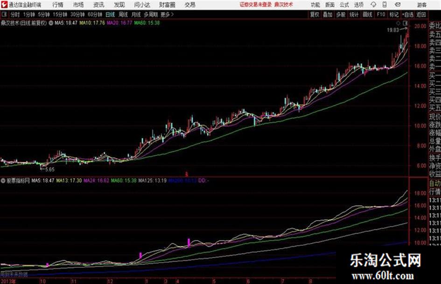Screen dimensions: 441x284
Task: Click the MA20: 16.77 purple label
Action: (x=119, y=23)
